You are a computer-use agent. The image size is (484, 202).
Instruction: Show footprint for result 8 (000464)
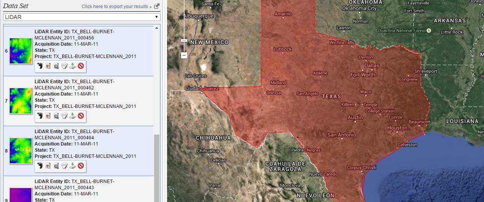click(40, 166)
